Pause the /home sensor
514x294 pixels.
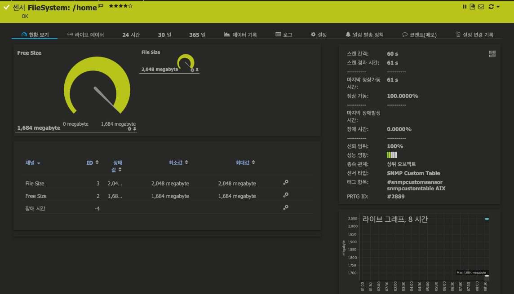point(465,6)
